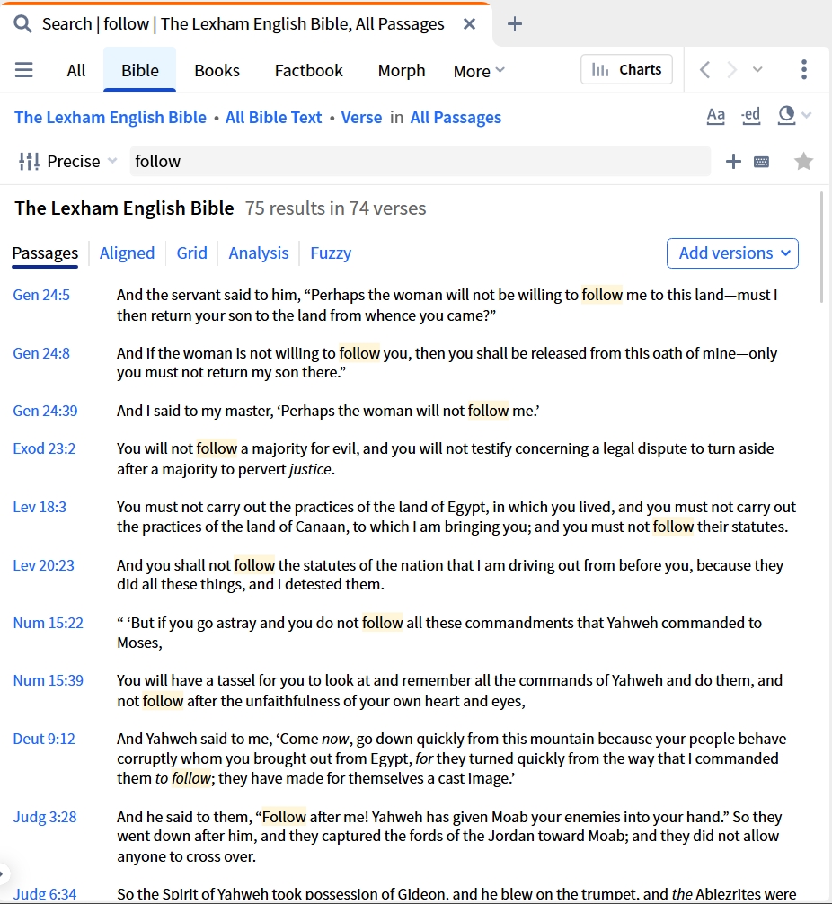Screen dimensions: 832x904
Task: Open the Judg 6:34 reference
Action: point(44,894)
